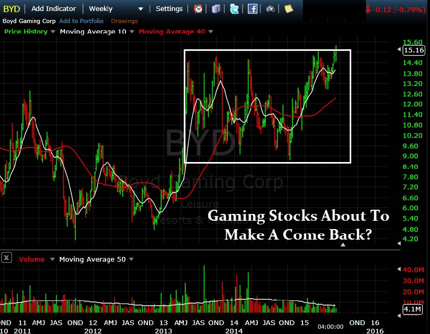Click the 40.0M volume axis label
Screen dimensions: 430x334
413,270
